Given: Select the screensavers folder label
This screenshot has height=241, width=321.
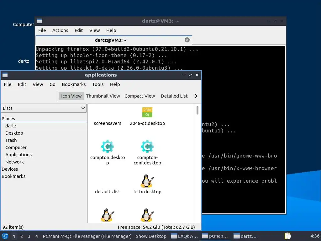Looking at the screenshot, I should point(108,123).
